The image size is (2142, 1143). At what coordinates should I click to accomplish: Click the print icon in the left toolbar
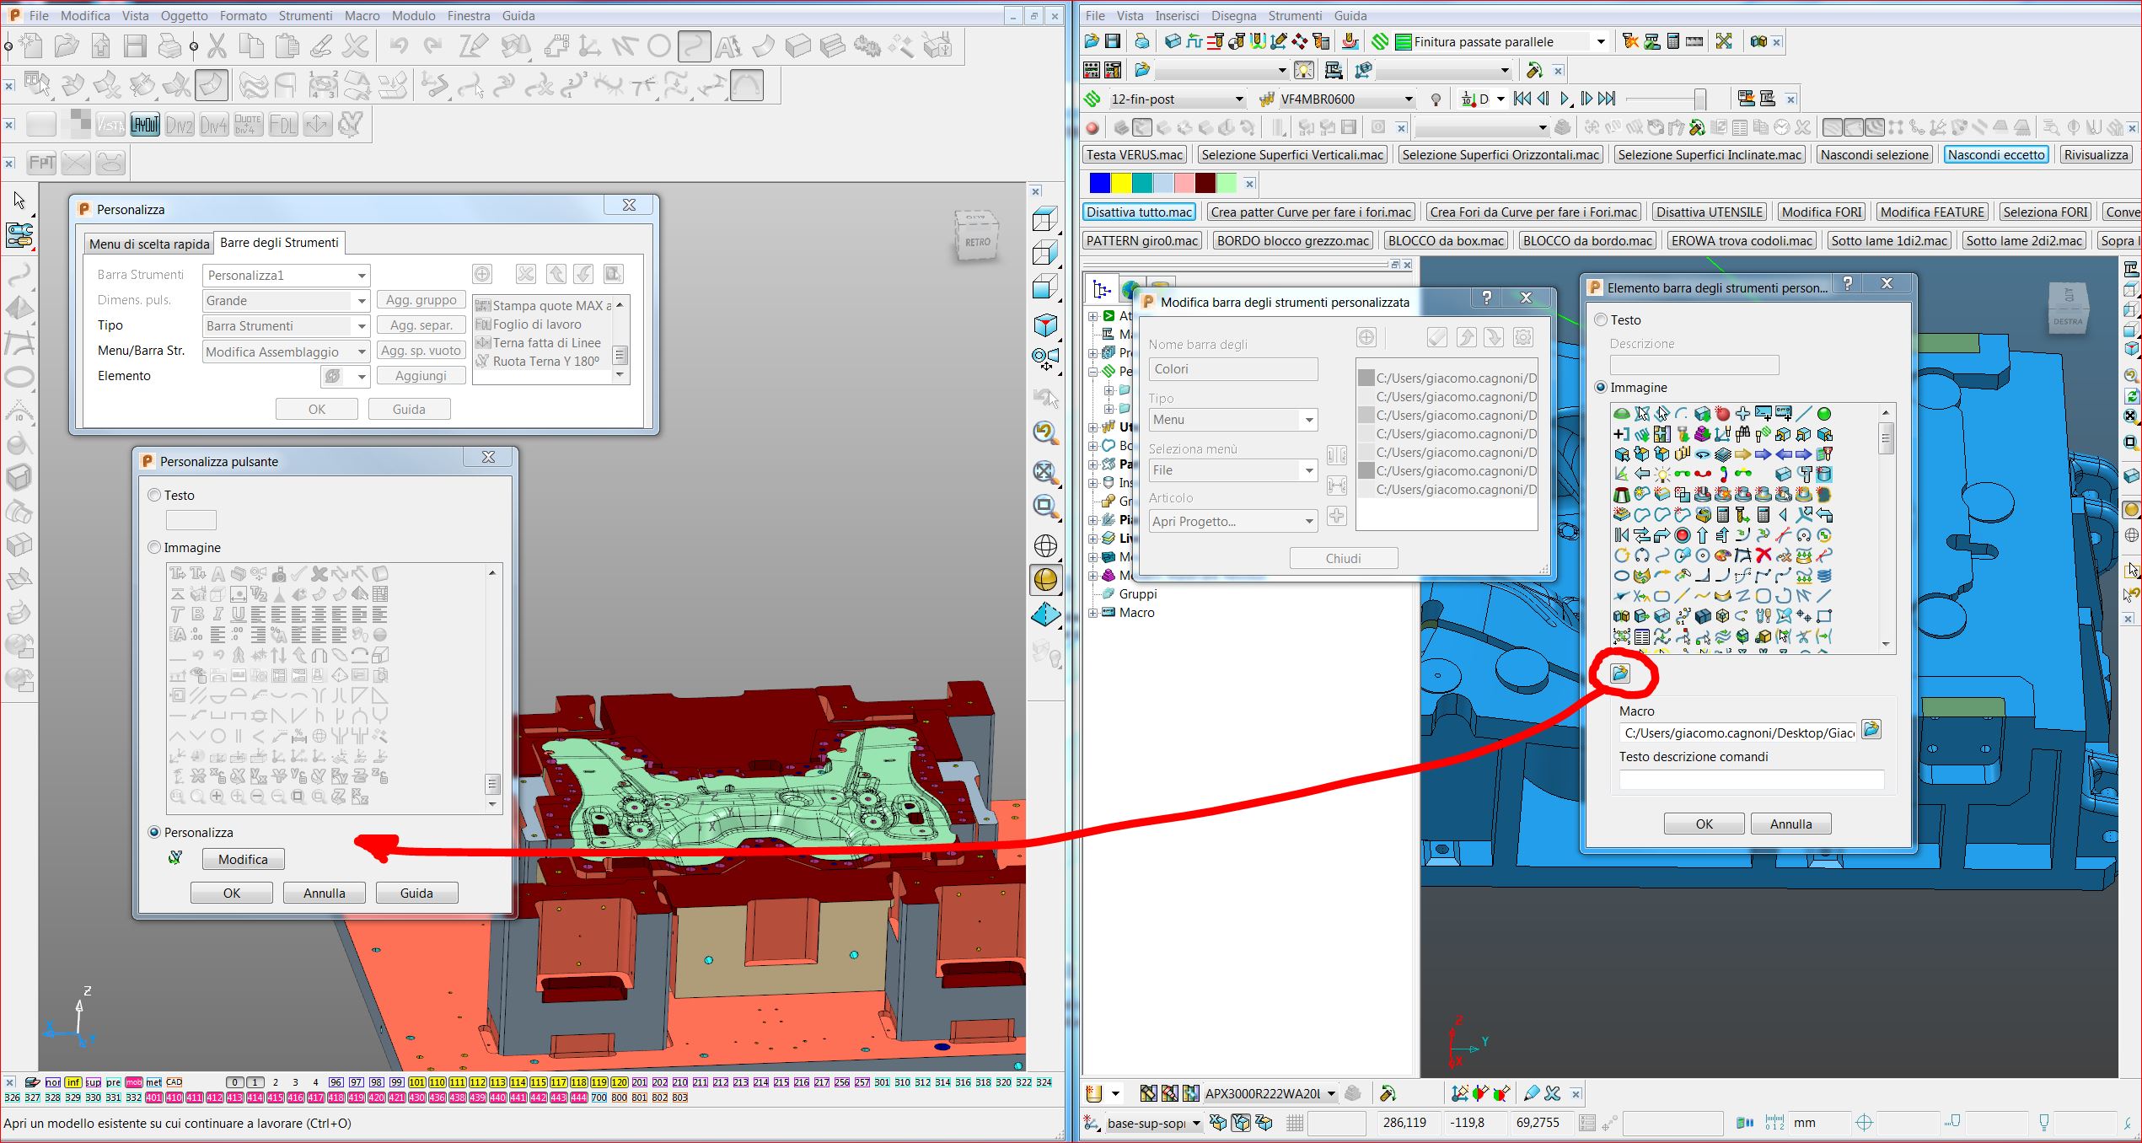pyautogui.click(x=169, y=46)
